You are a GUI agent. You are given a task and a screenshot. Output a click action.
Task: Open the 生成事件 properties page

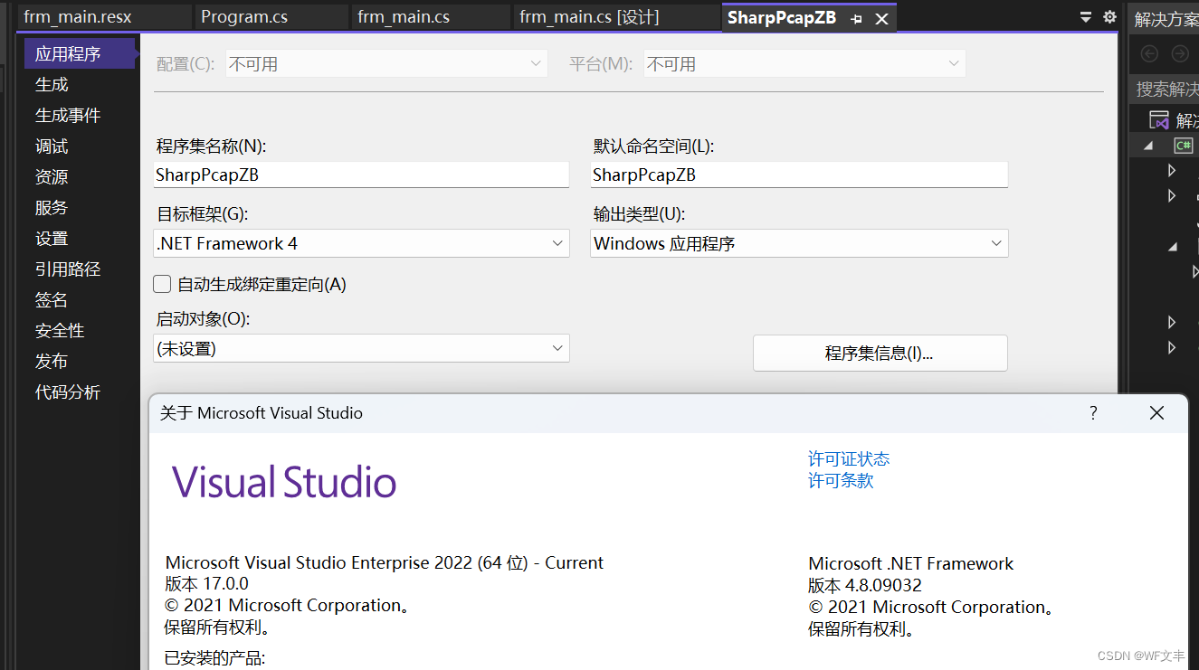point(68,115)
